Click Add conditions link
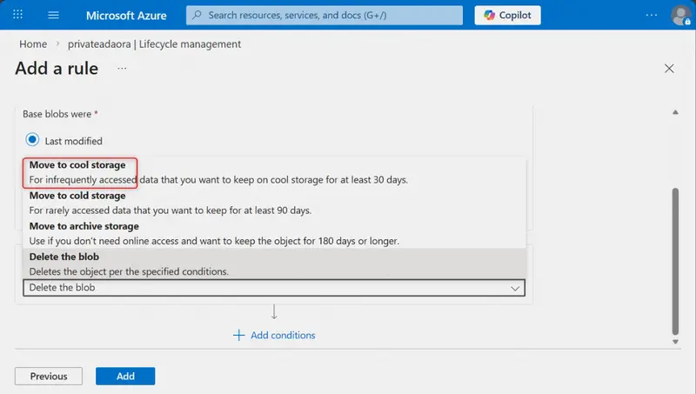This screenshot has width=696, height=394. 283,335
